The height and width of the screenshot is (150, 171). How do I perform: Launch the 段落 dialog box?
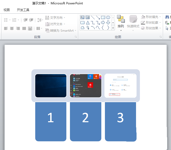[x=76, y=37]
